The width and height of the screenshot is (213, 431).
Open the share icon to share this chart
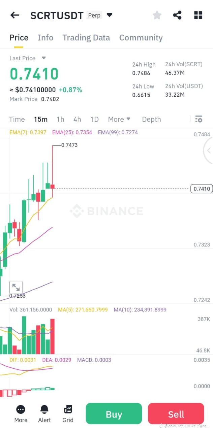pyautogui.click(x=177, y=15)
